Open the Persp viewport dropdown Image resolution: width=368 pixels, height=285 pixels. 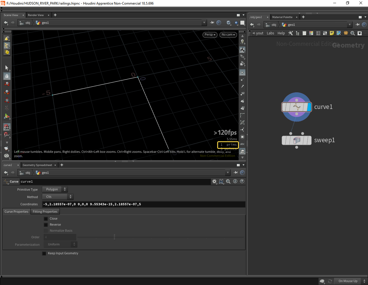210,35
